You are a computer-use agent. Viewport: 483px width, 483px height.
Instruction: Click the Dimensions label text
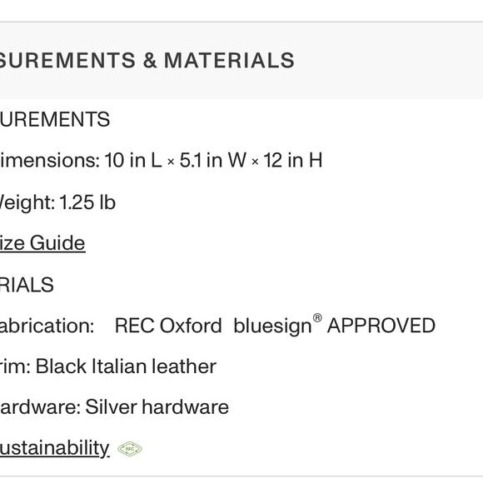[x=50, y=160]
